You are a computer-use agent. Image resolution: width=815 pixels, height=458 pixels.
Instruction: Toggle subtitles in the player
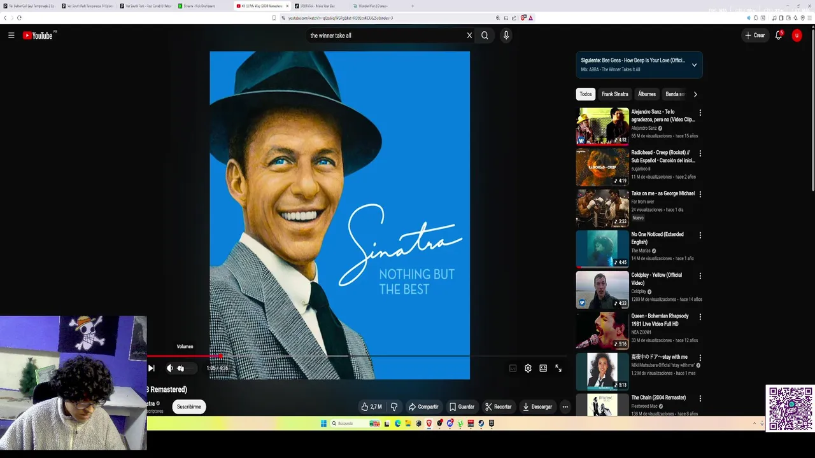513,368
